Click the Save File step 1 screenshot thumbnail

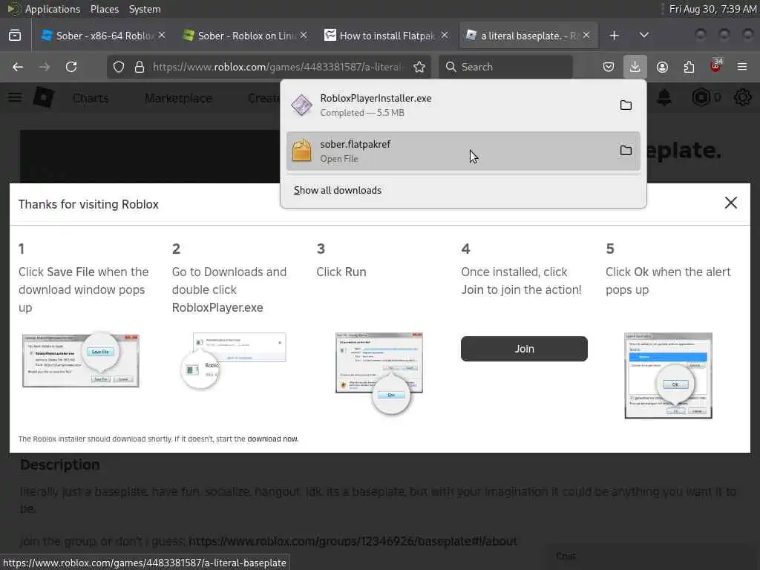pos(81,360)
